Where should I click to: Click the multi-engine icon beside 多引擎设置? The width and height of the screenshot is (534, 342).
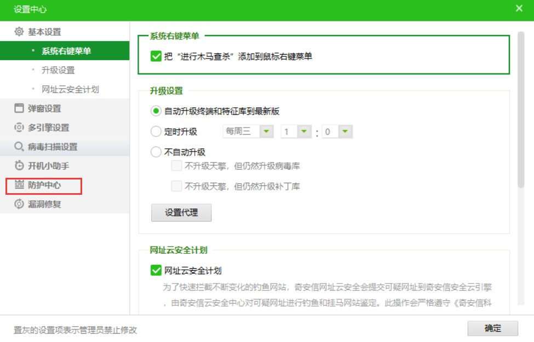[19, 127]
